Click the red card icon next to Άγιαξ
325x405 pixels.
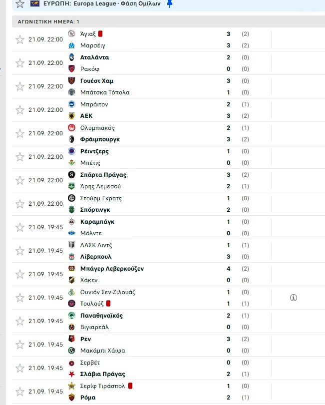coord(100,34)
